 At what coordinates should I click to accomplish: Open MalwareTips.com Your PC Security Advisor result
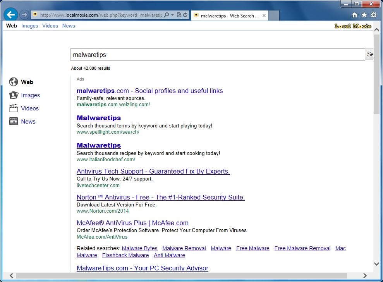click(143, 268)
